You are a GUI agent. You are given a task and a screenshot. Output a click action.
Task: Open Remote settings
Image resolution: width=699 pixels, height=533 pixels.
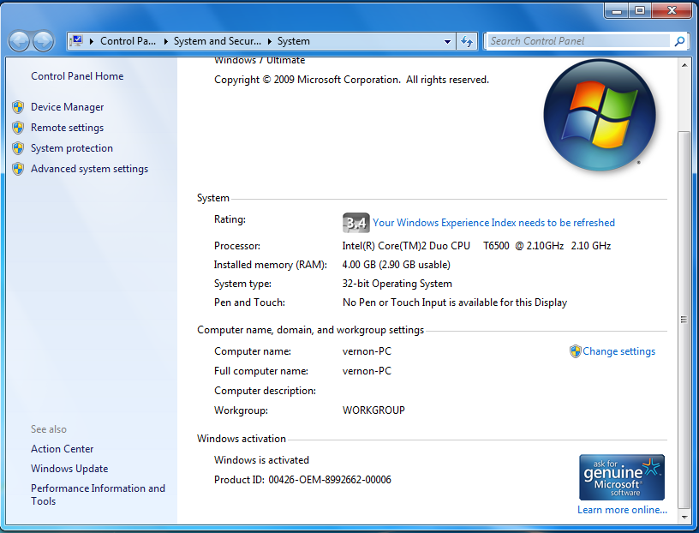(68, 128)
